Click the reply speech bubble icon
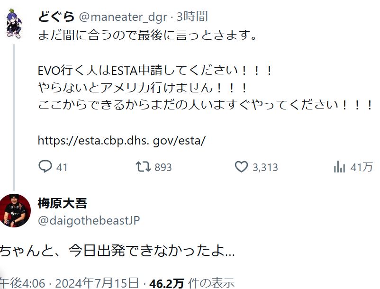Viewport: 380px width, 289px height. [x=45, y=167]
